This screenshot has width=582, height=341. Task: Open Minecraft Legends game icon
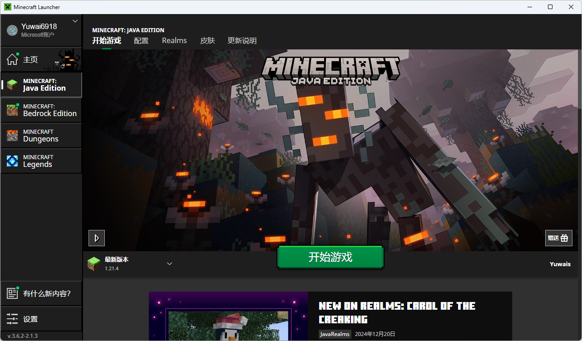[x=12, y=161]
